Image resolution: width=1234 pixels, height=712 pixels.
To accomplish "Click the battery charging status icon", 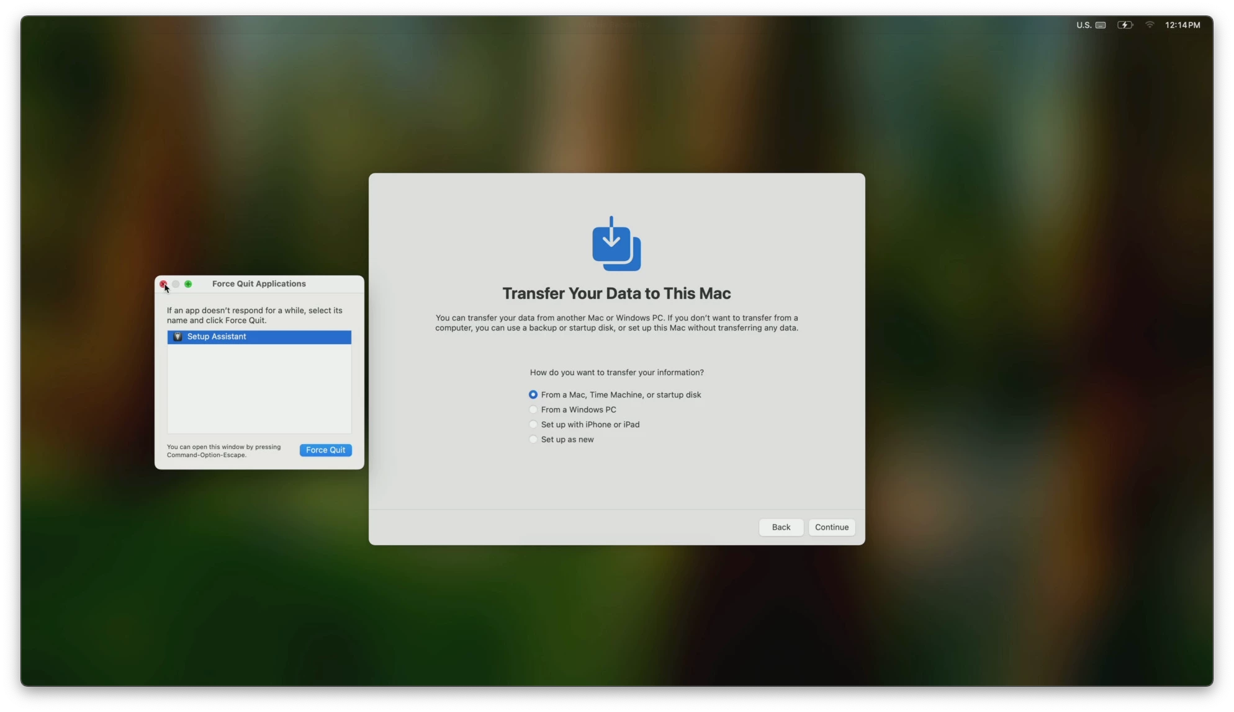I will [1125, 25].
